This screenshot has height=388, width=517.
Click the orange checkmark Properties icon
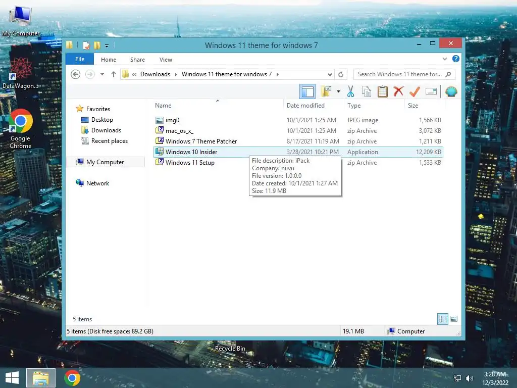[415, 91]
